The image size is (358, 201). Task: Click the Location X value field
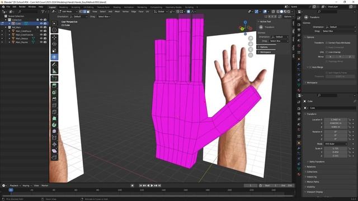point(336,119)
